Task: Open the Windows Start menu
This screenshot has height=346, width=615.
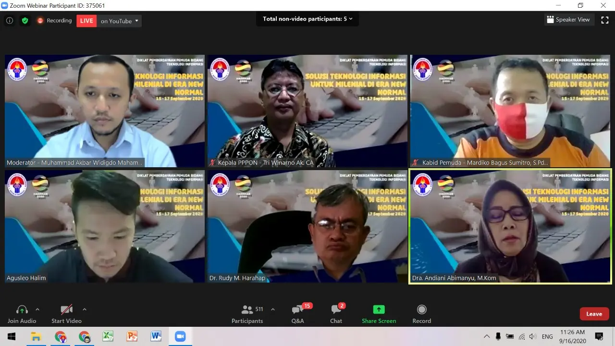Action: click(x=12, y=336)
